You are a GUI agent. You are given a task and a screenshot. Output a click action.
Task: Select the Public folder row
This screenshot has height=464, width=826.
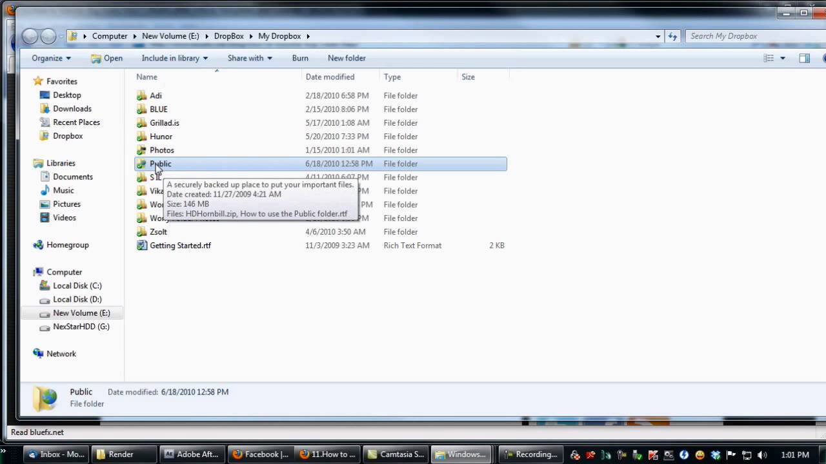[x=321, y=164]
